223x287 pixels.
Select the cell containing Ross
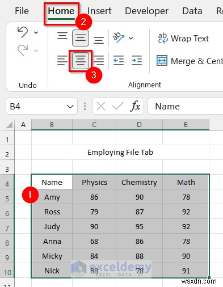(x=52, y=212)
